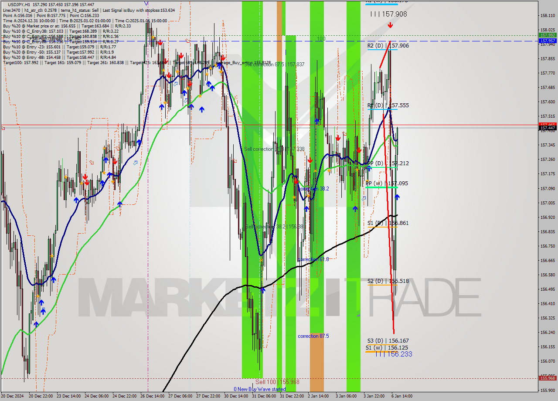Click 3 Jan 06:00 on time axis
Screen dimensions: 558x401
pos(346,396)
